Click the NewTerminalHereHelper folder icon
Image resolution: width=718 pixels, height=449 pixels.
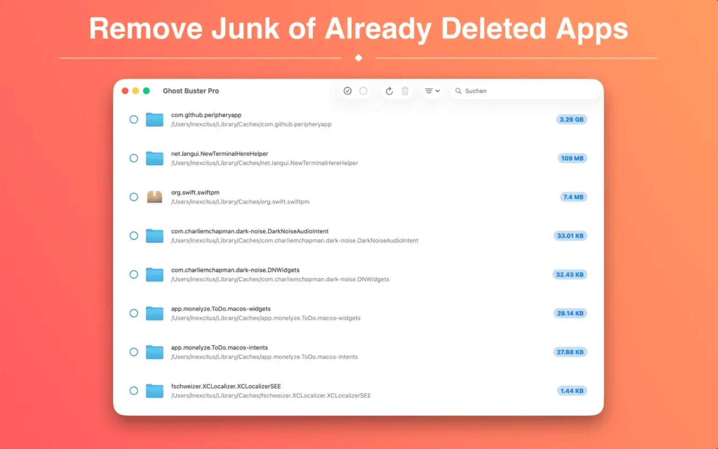pyautogui.click(x=155, y=158)
